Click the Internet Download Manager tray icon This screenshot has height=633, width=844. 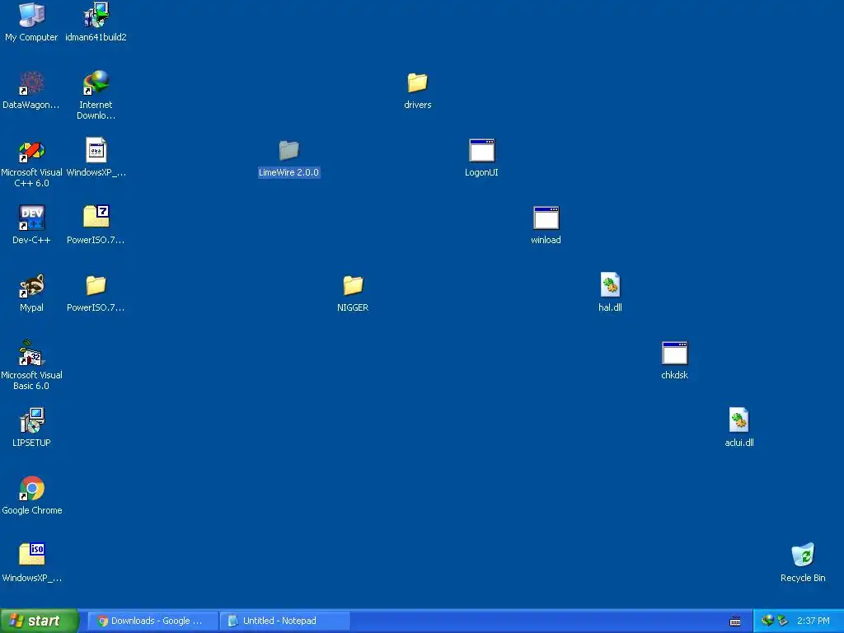point(767,621)
